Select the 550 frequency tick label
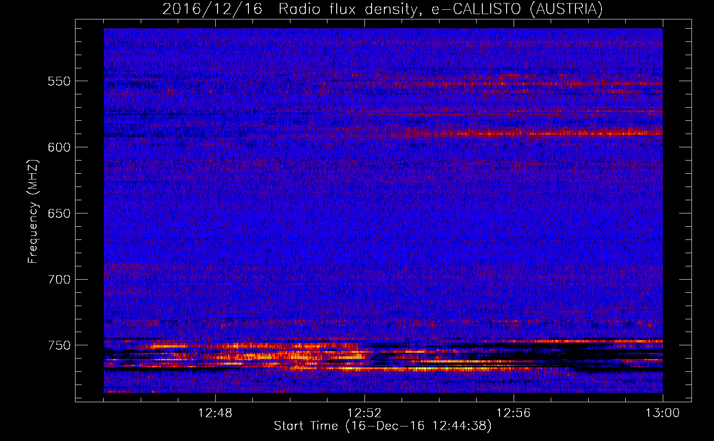 (59, 81)
